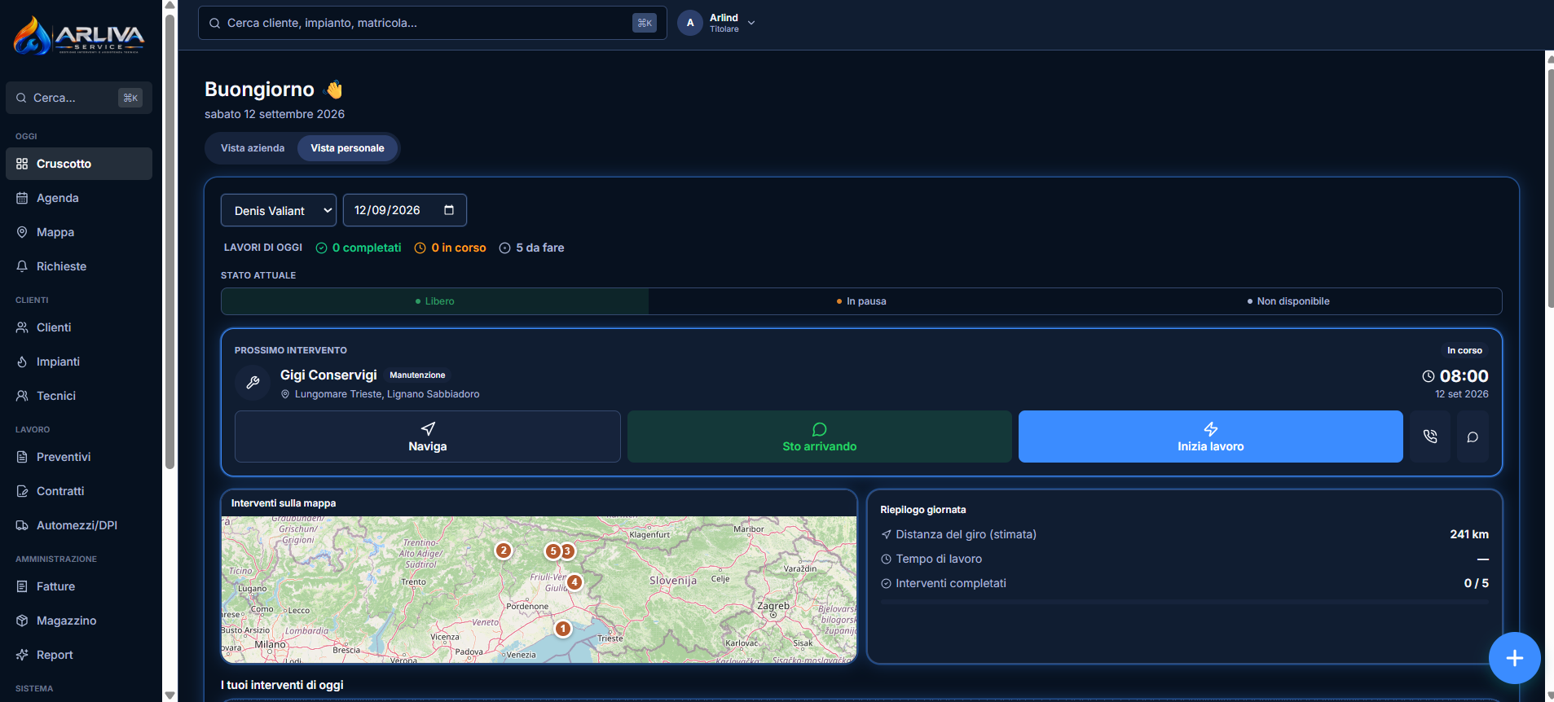This screenshot has width=1554, height=702.
Task: Click the Richieste bell icon
Action: coord(22,266)
